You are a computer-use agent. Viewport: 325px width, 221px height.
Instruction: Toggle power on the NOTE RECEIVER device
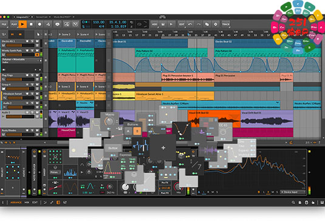click(35, 152)
